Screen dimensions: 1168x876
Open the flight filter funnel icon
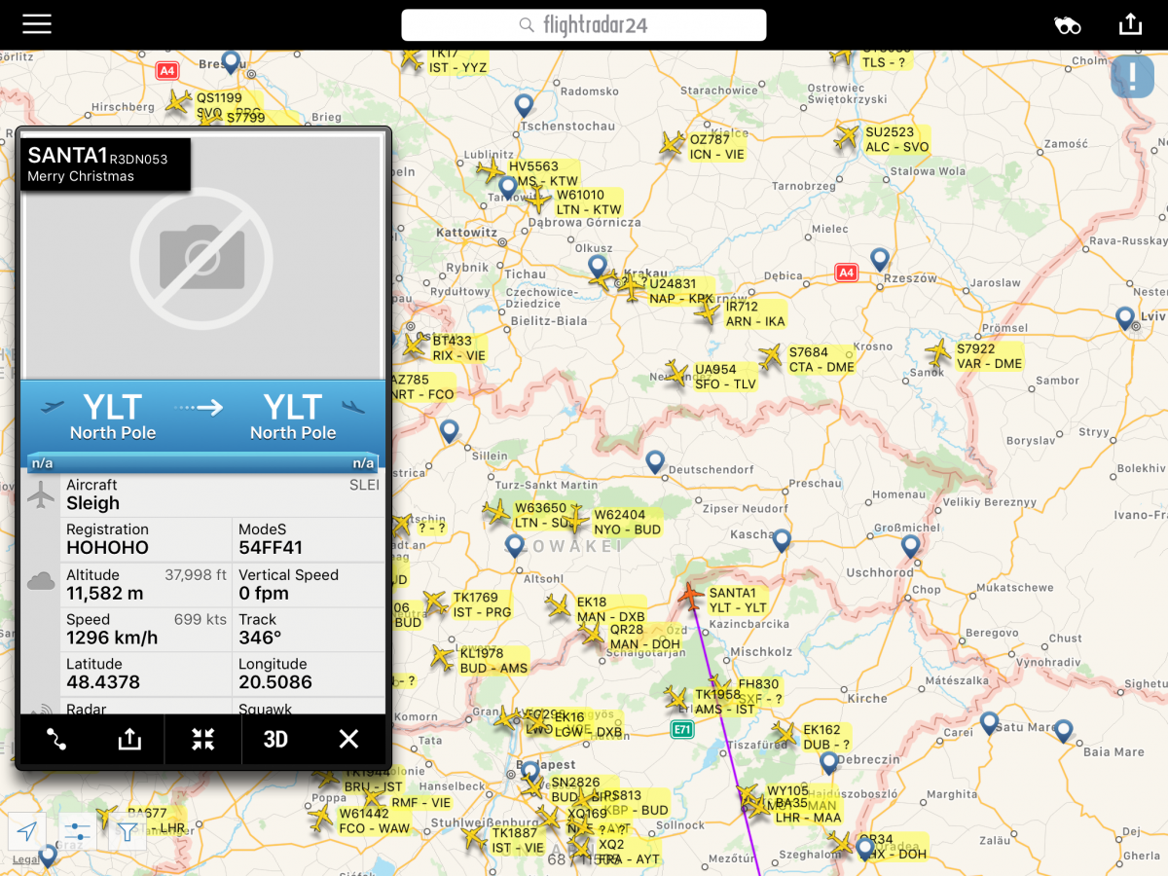[128, 831]
